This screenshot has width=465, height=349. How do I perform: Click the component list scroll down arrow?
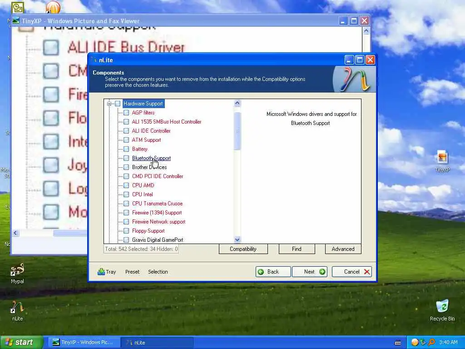(237, 239)
